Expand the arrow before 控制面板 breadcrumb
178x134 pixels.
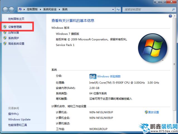(24, 9)
